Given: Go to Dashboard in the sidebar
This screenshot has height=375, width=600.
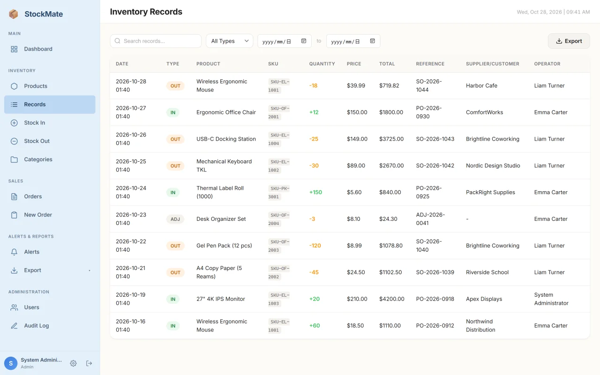Looking at the screenshot, I should pyautogui.click(x=50, y=49).
